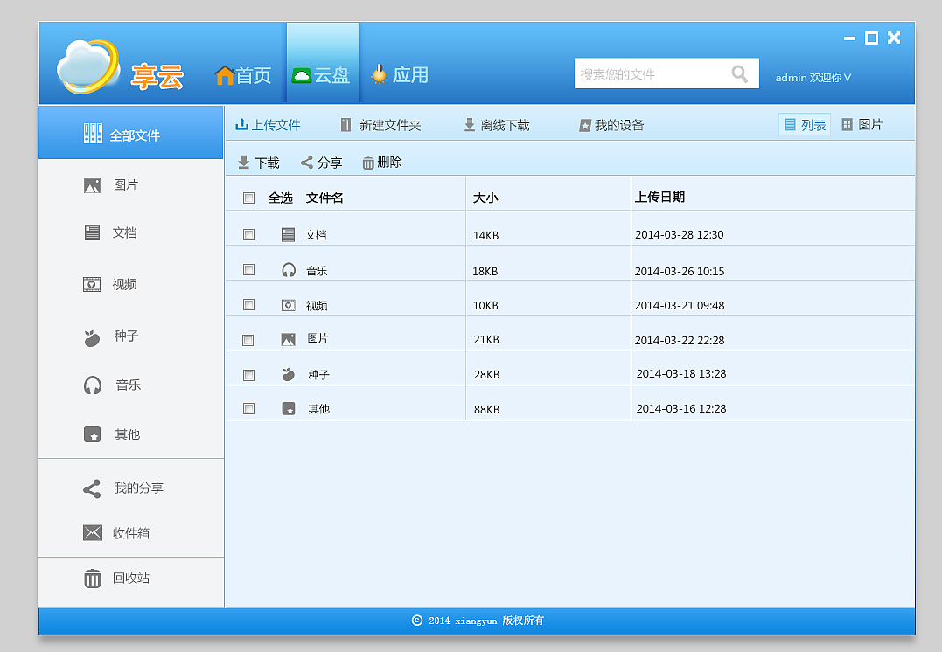Open the 应用 apps tab
The height and width of the screenshot is (652, 942).
click(400, 74)
